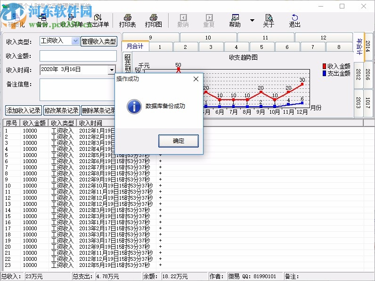The width and height of the screenshot is (375, 281).
Task: Click into the 备注信息 text area
Action: [x=77, y=90]
